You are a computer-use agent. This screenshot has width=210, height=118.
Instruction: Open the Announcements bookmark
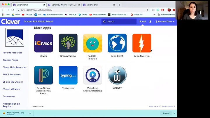point(98,15)
